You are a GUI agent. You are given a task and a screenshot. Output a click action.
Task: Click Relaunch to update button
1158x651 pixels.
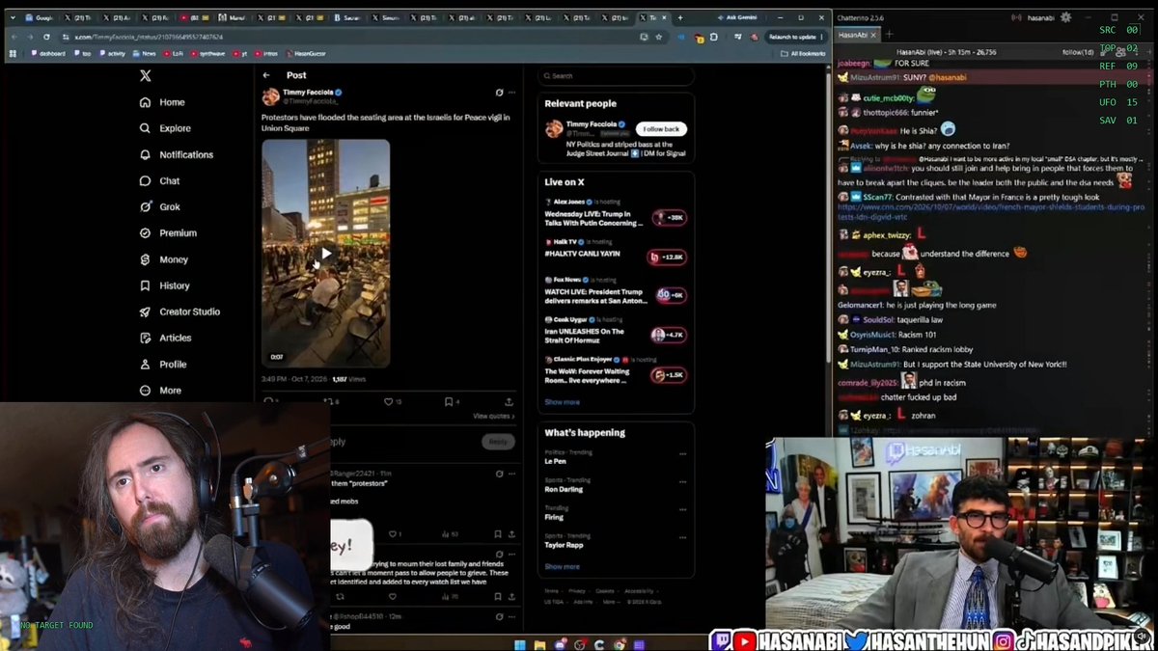(797, 37)
